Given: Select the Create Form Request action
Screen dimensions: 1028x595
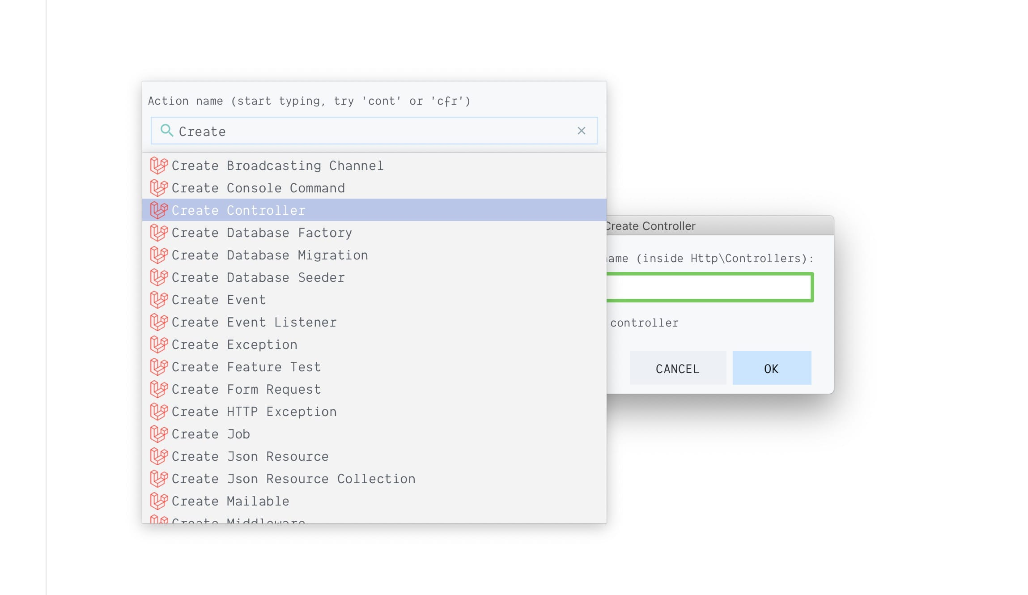Looking at the screenshot, I should click(x=246, y=389).
